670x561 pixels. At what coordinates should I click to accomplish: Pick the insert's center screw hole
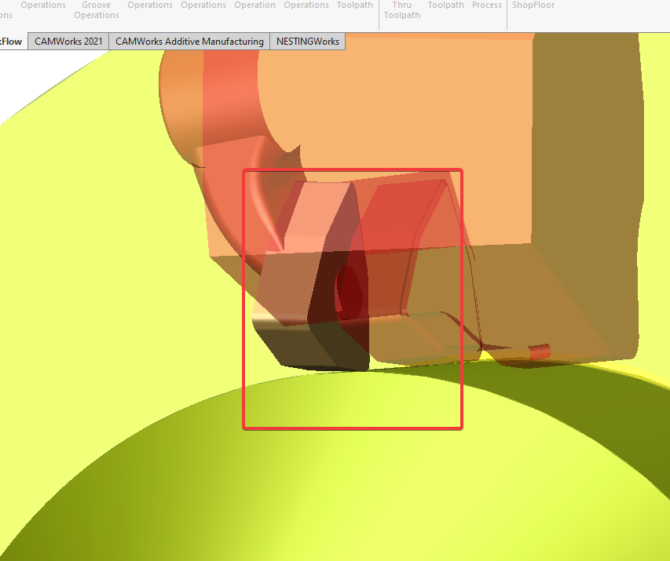[x=349, y=294]
